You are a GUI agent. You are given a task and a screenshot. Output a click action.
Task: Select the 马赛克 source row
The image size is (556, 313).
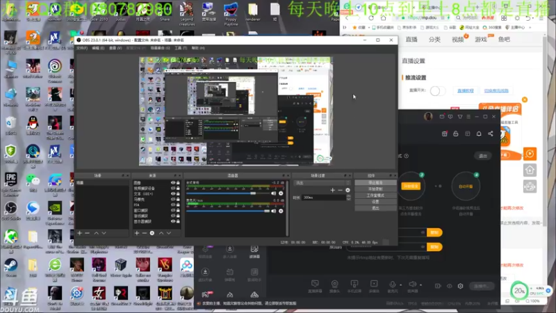(156, 200)
